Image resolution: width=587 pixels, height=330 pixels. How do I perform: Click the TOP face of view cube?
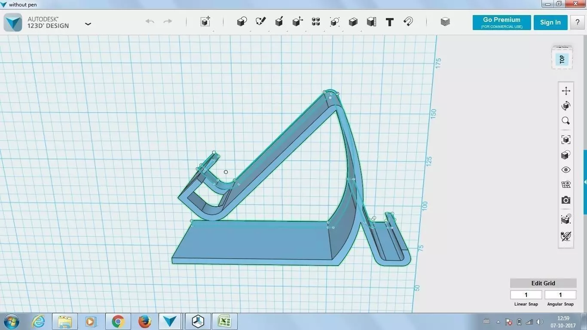[x=562, y=59]
